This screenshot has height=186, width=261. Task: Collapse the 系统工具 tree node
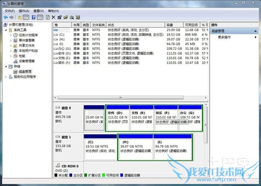pos(6,30)
